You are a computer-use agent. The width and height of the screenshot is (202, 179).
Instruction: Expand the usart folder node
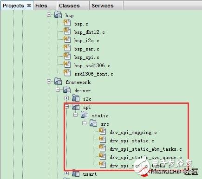coord(67,173)
